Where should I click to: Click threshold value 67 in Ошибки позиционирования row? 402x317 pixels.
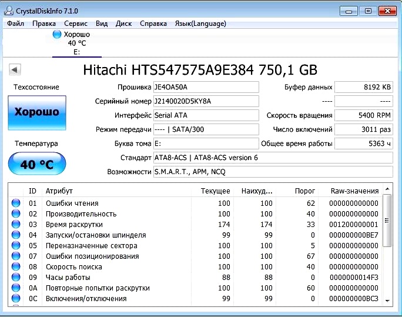coord(311,256)
